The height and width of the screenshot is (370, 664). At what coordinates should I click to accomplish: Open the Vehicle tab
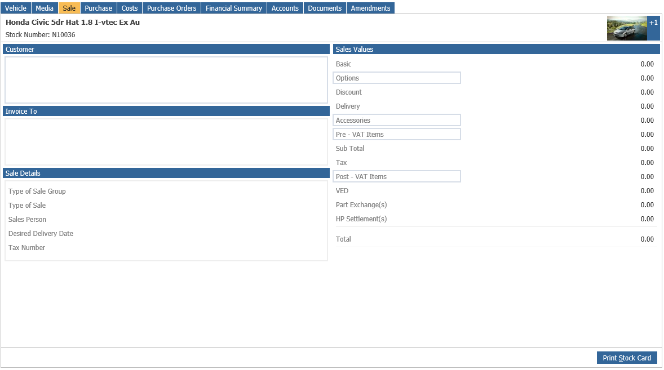tap(16, 8)
